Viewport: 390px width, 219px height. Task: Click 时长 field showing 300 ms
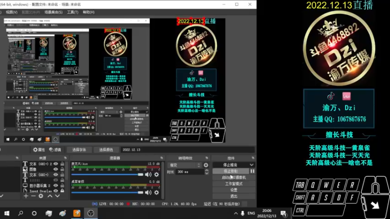tap(190, 172)
